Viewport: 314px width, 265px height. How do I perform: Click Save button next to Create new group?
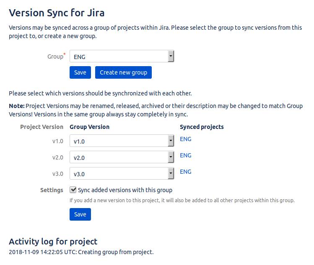(x=80, y=72)
